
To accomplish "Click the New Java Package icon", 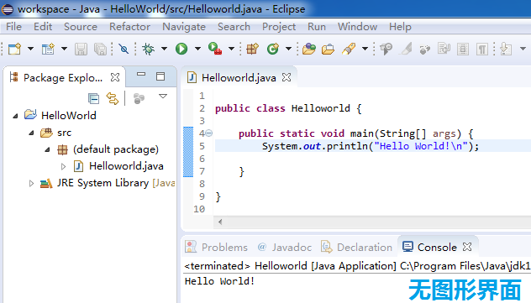I will pyautogui.click(x=252, y=49).
